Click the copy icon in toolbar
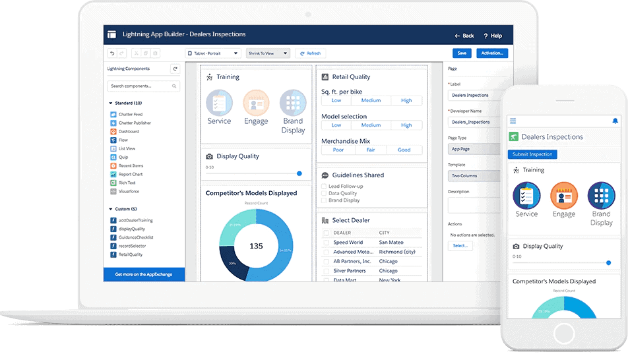The height and width of the screenshot is (354, 628). (146, 53)
